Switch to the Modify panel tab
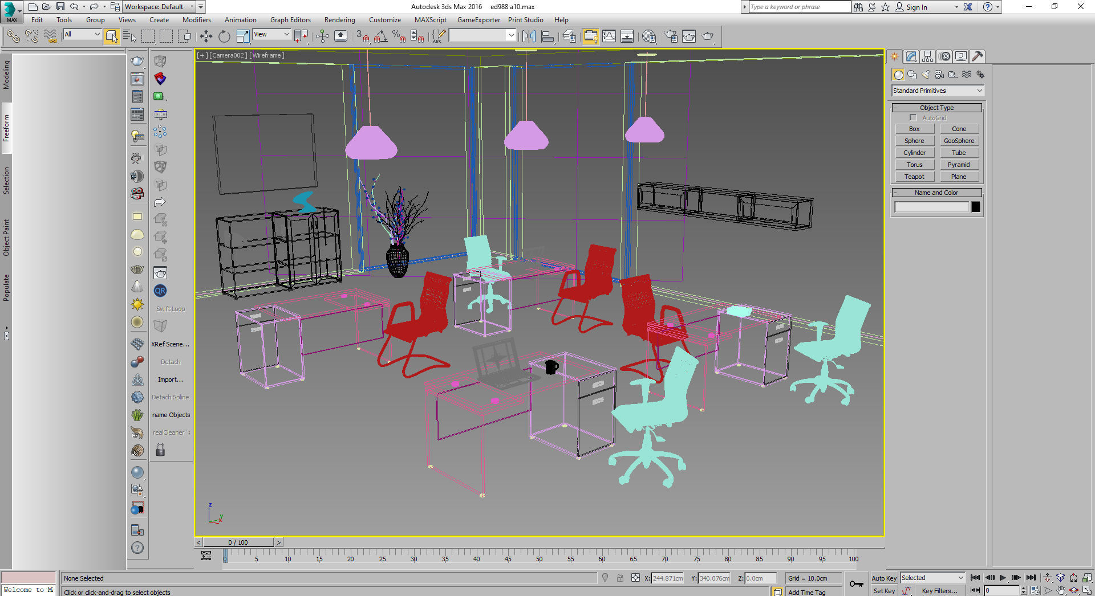The width and height of the screenshot is (1095, 596). (x=911, y=56)
